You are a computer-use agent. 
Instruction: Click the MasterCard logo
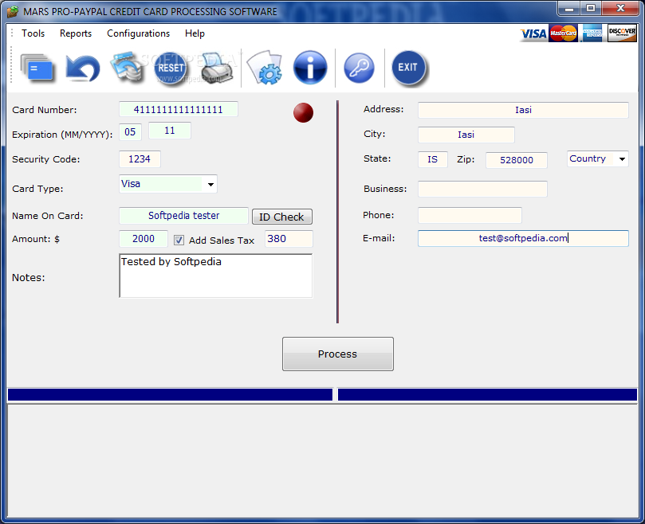point(563,33)
